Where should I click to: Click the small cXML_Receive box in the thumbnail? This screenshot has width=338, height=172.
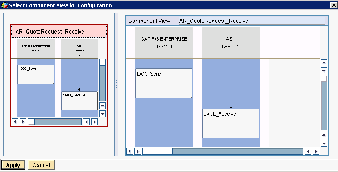point(79,101)
